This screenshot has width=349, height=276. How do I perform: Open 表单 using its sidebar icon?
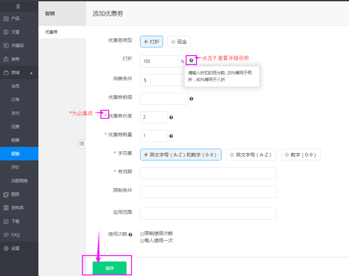[6, 59]
